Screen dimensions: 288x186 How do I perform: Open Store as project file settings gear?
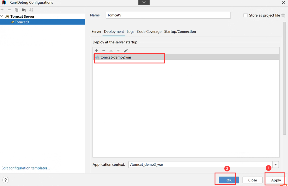click(283, 15)
